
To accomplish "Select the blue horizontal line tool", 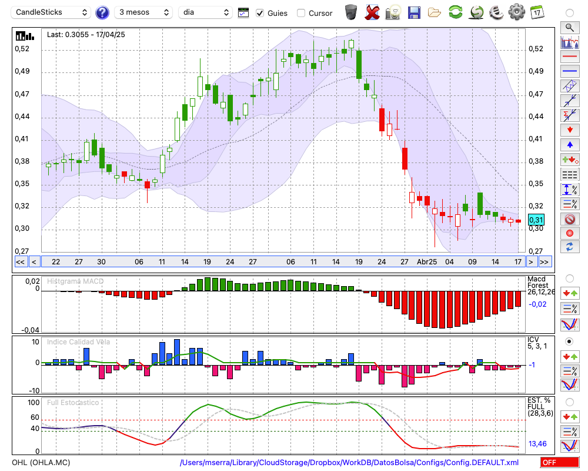I will point(570,71).
